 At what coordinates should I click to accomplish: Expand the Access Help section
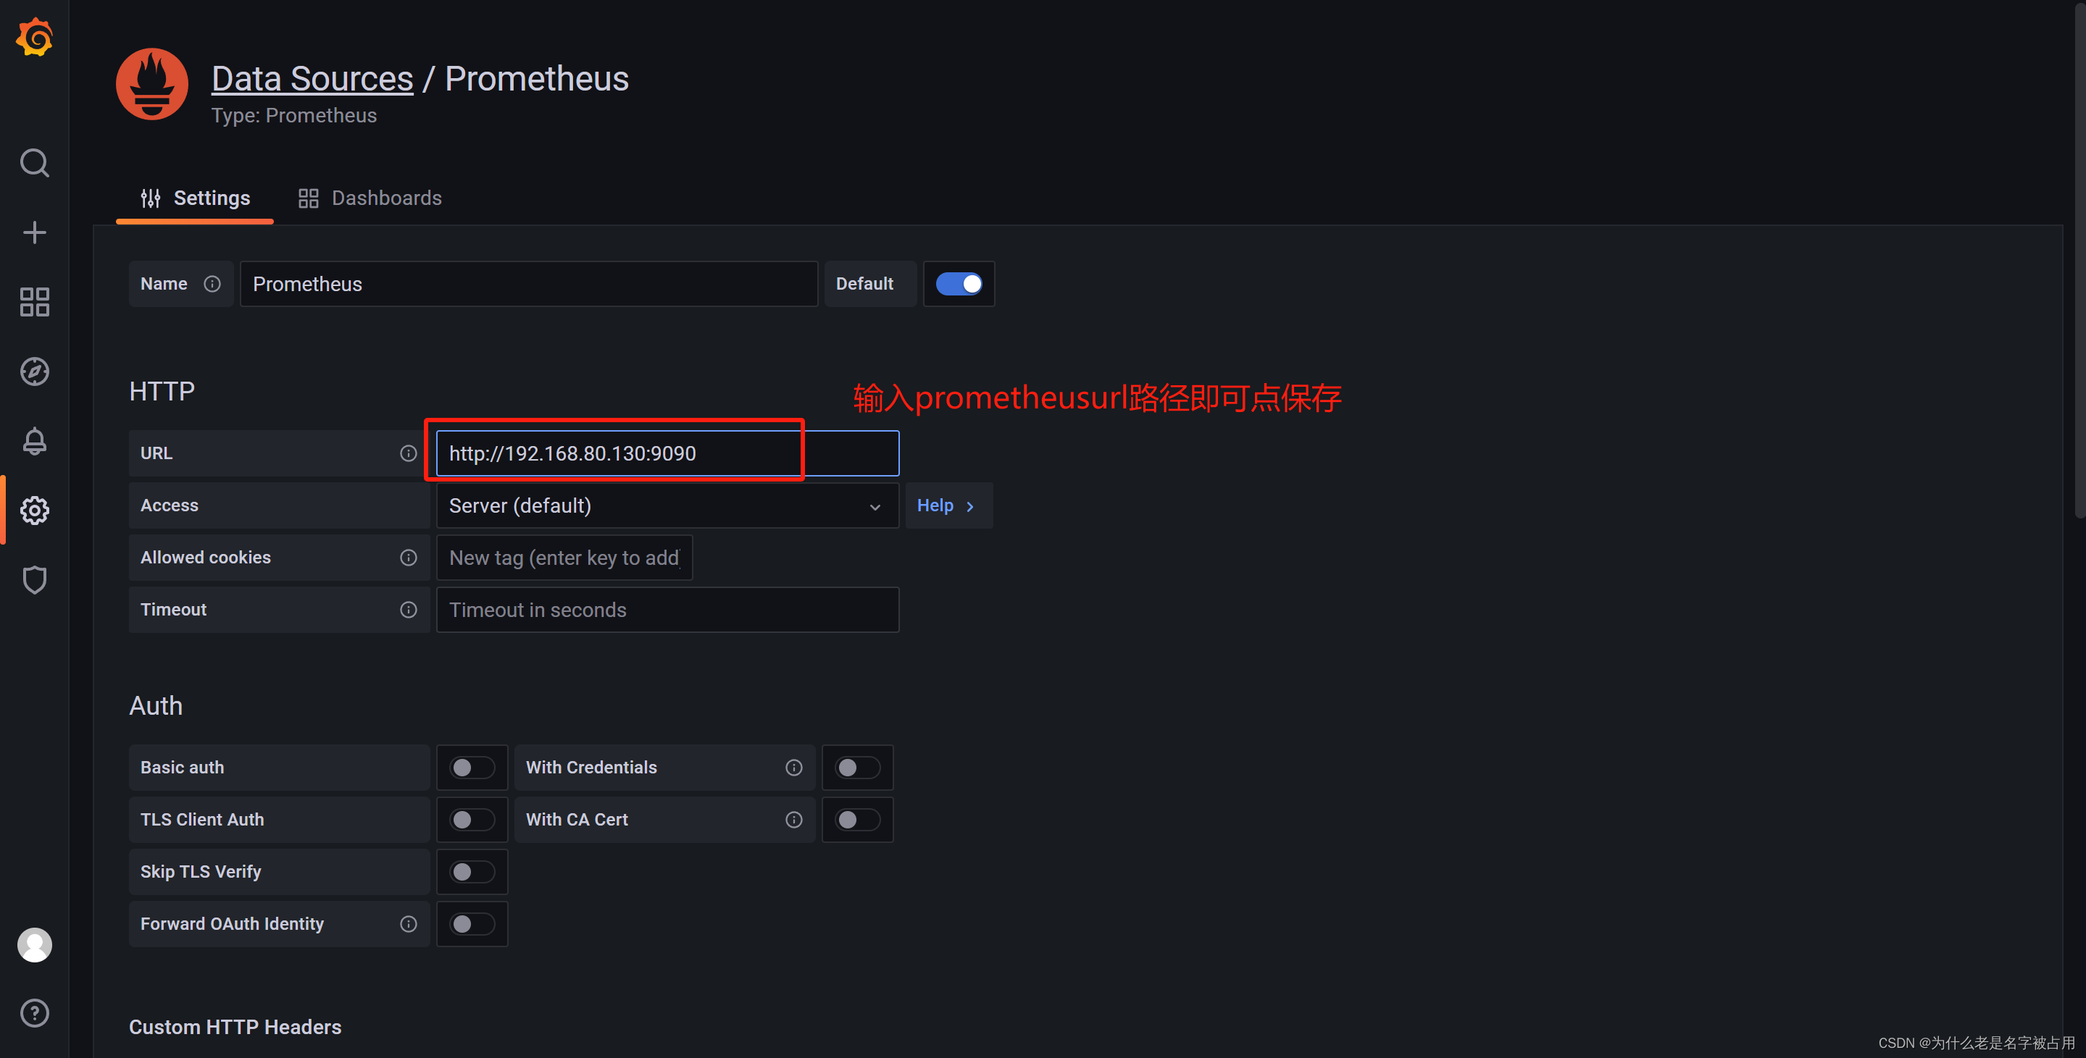coord(948,506)
